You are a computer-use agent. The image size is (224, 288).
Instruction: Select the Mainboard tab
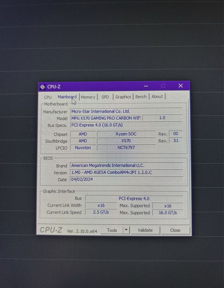click(67, 97)
